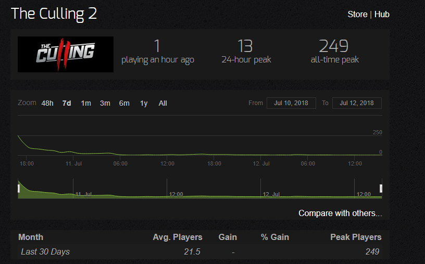Set chart zoom to 3m
Viewport: 425px width, 264px height.
click(x=105, y=103)
